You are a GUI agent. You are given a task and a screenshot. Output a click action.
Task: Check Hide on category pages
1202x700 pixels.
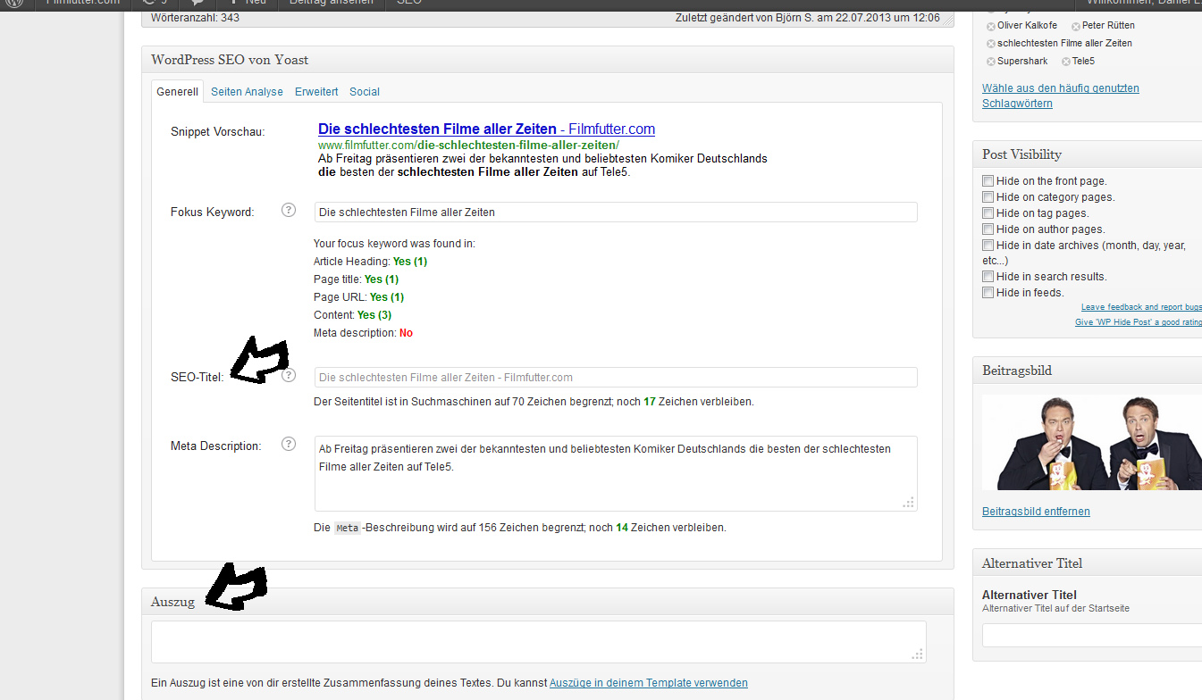(x=988, y=197)
